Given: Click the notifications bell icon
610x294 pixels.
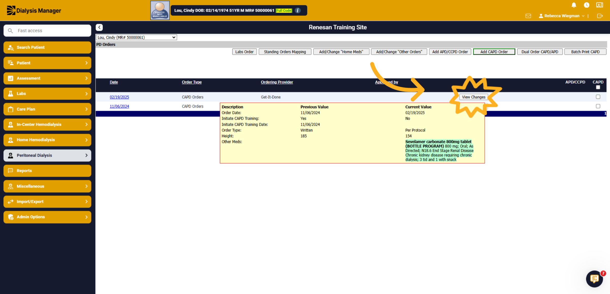Looking at the screenshot, I should [574, 5].
